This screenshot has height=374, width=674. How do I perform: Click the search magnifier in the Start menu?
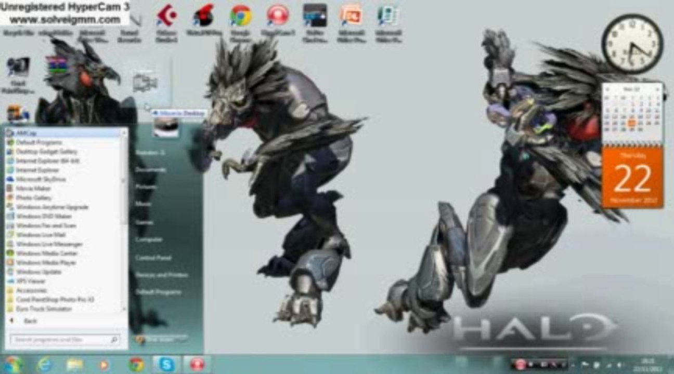114,340
